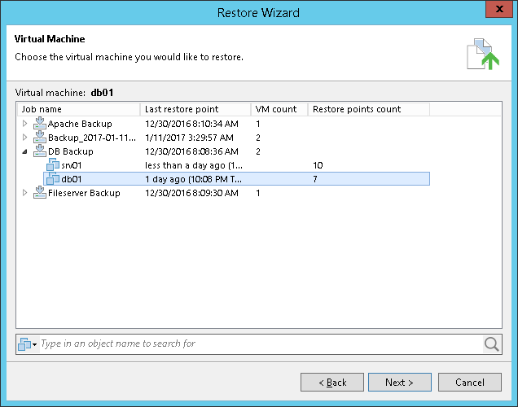
Task: Click the Apache Backup job icon
Action: click(40, 124)
